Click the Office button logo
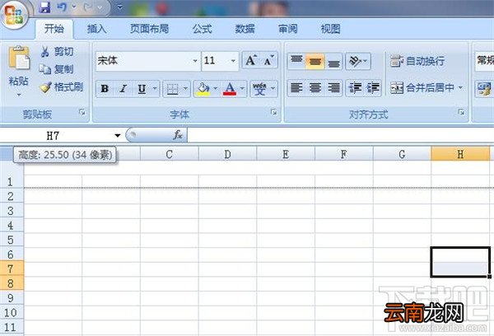This screenshot has height=336, width=494. [x=14, y=14]
